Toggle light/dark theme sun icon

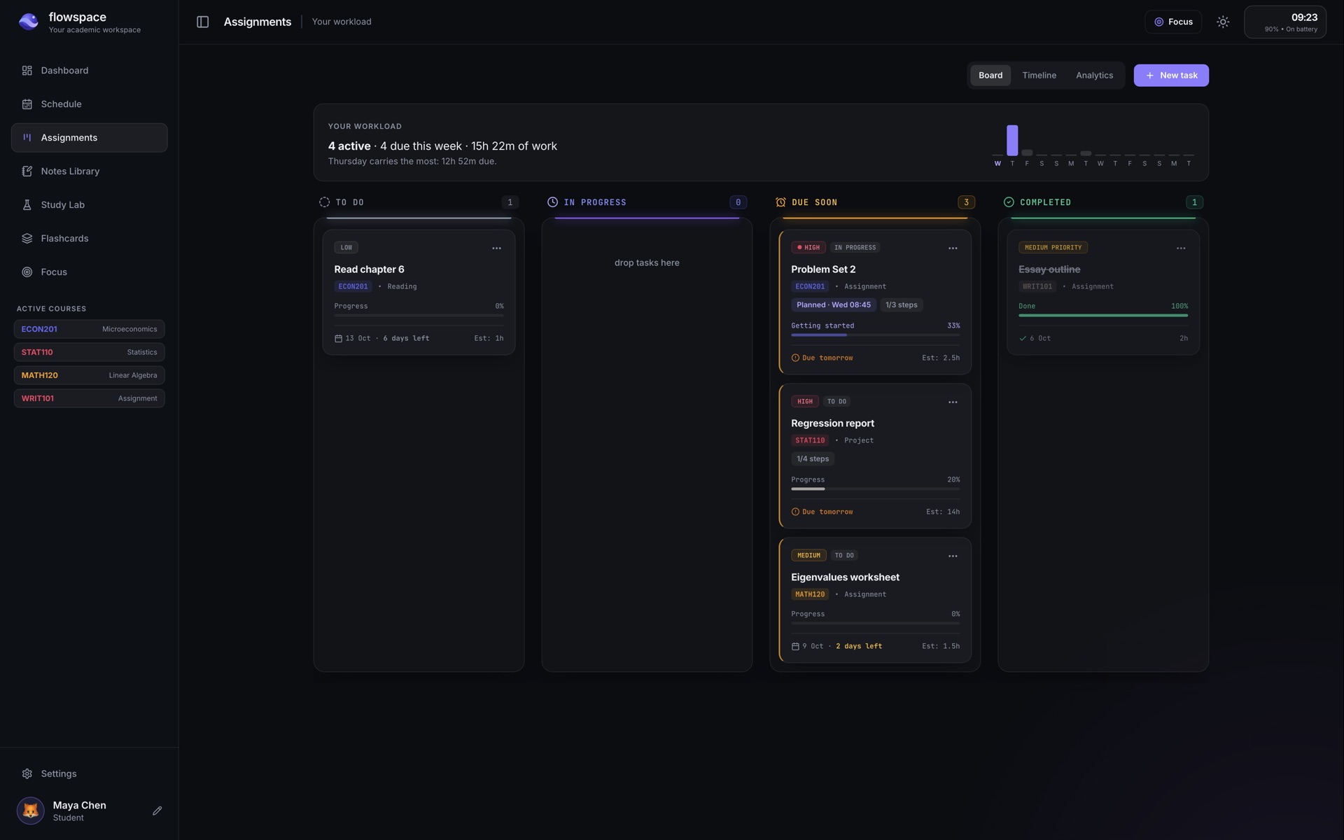tap(1223, 22)
